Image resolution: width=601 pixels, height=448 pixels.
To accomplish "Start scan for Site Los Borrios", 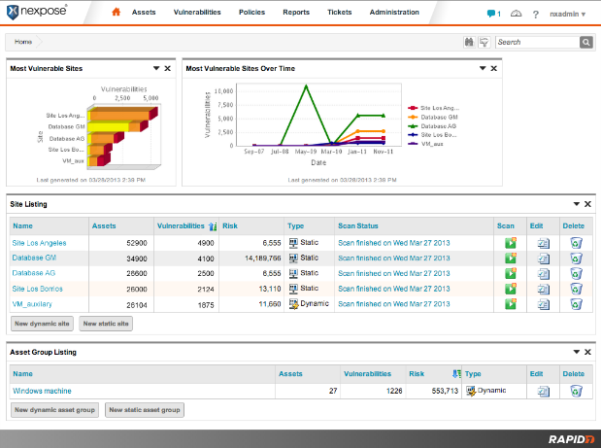I will coord(509,289).
